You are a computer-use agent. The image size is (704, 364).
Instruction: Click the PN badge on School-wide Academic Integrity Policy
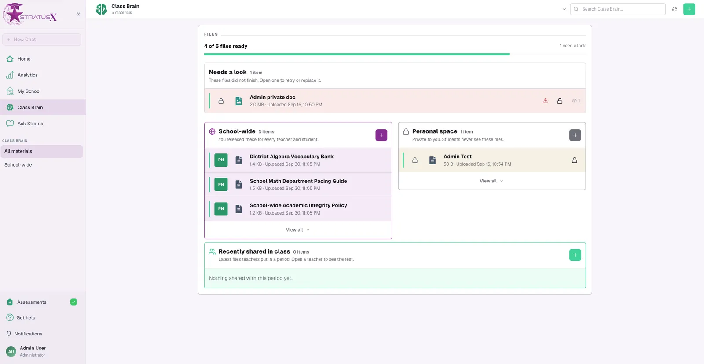[221, 209]
